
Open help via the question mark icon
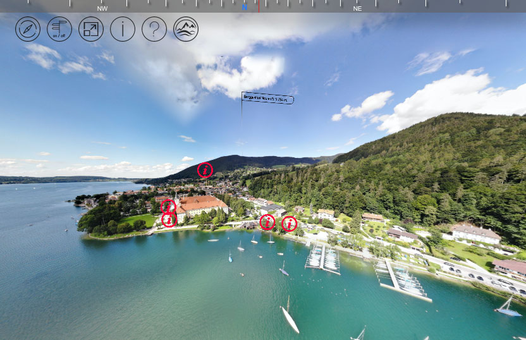pyautogui.click(x=154, y=29)
